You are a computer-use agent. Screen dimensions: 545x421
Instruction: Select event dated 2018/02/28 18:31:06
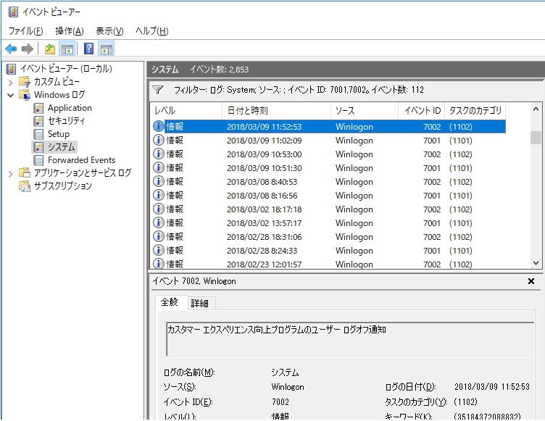click(329, 237)
